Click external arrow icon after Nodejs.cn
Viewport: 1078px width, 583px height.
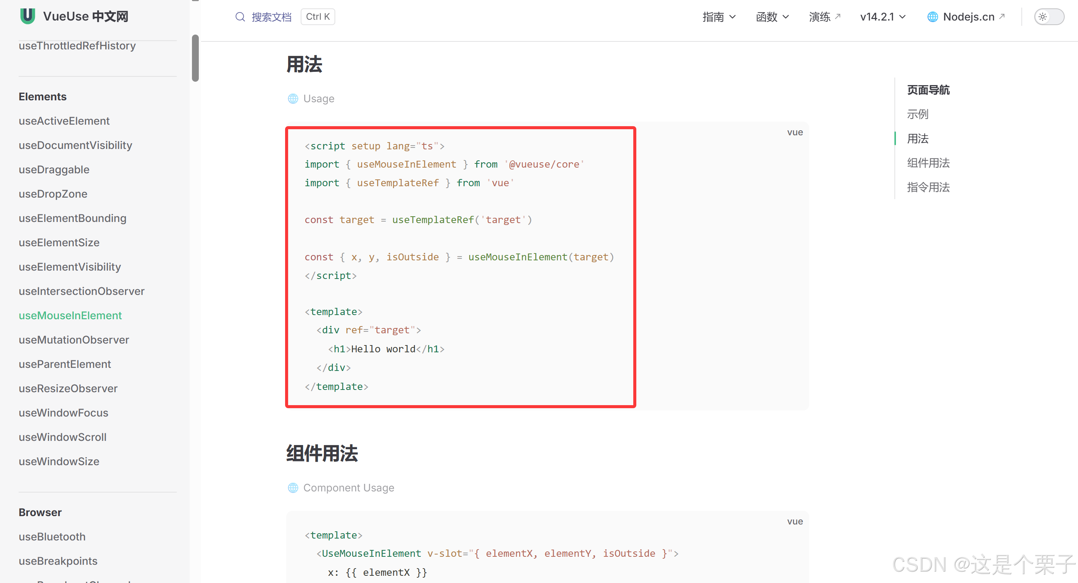tap(1002, 16)
